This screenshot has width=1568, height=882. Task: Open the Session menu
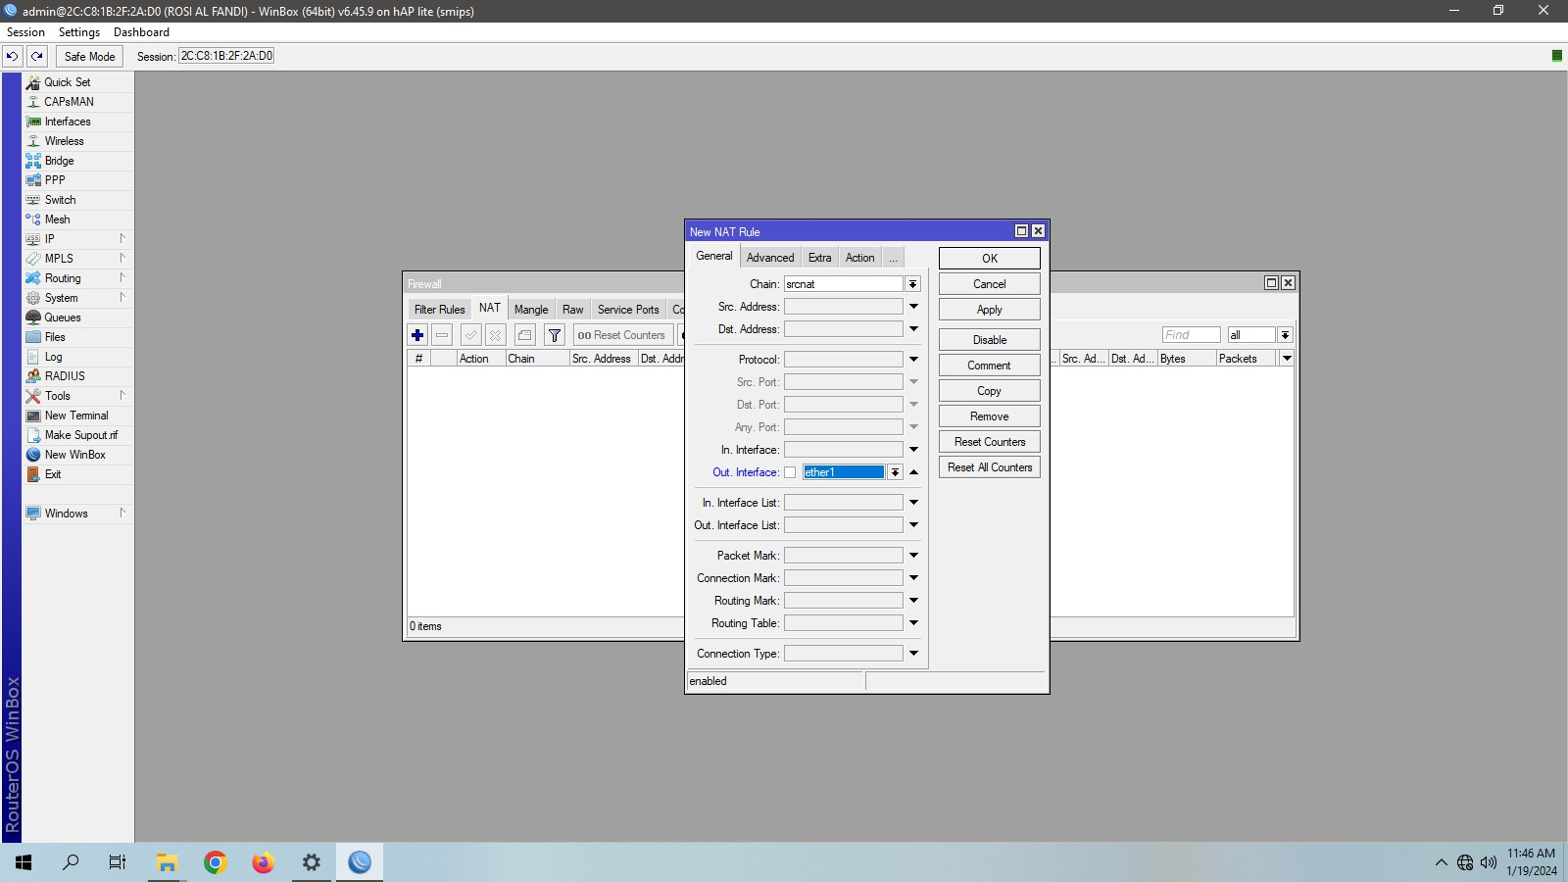pos(25,32)
